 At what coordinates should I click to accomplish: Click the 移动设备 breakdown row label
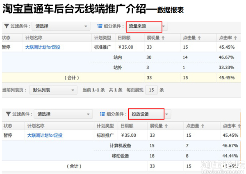tap(121, 156)
